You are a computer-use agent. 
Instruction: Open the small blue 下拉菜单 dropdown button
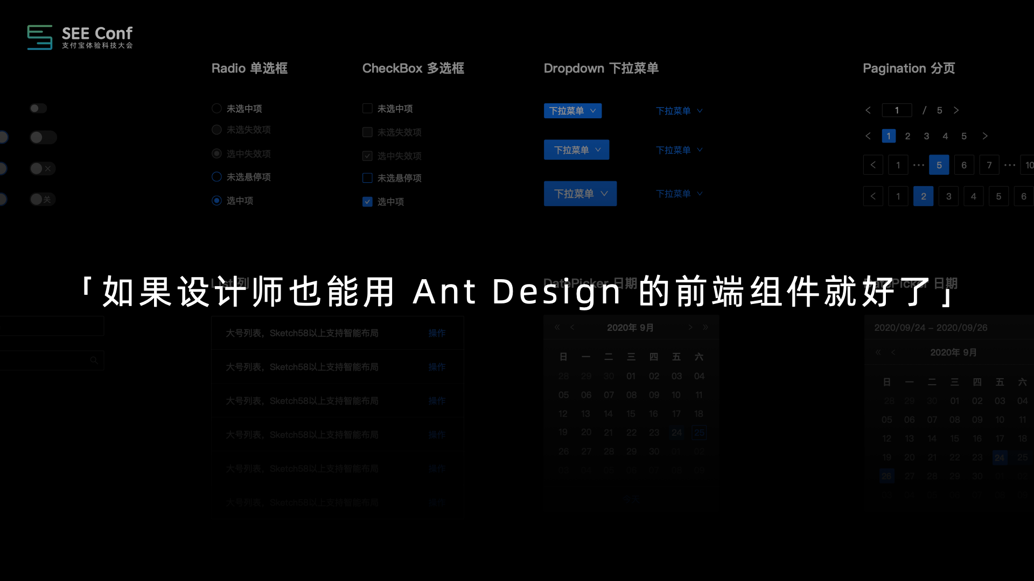pyautogui.click(x=572, y=111)
